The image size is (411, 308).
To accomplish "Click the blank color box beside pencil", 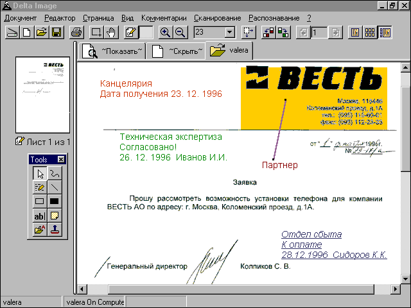I will 146,33.
